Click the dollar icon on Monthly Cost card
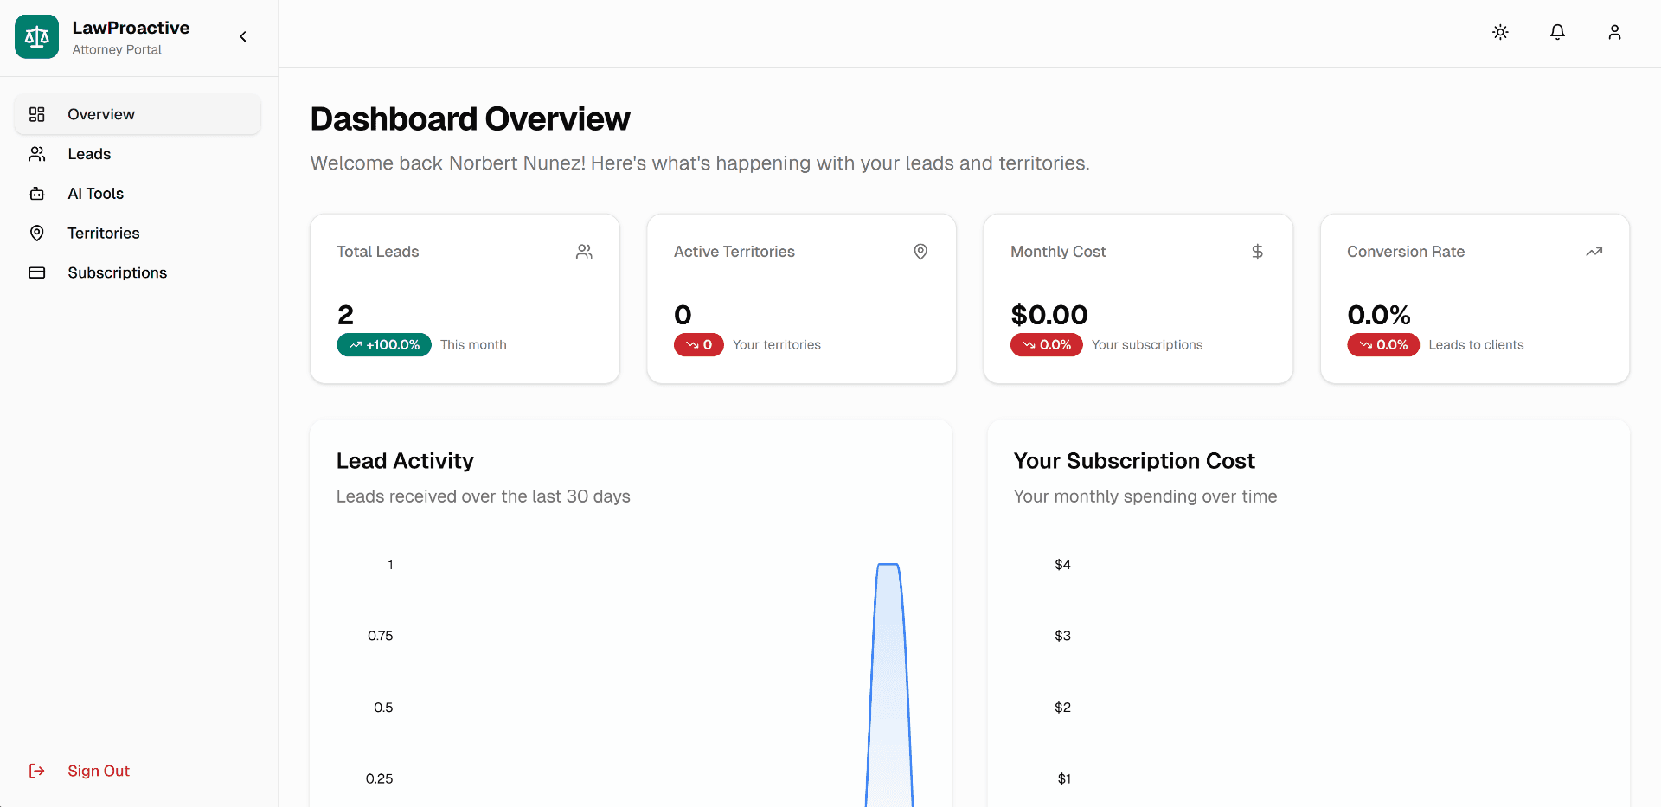1661x807 pixels. pos(1258,252)
